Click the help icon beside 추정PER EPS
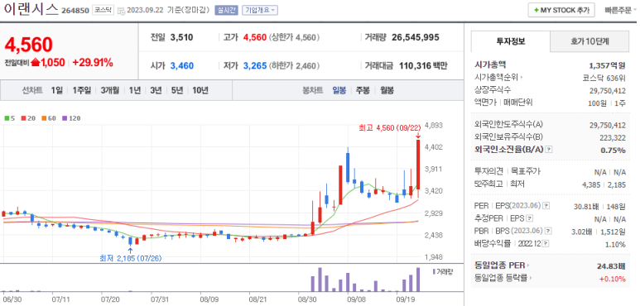The width and height of the screenshot is (640, 306). [529, 219]
